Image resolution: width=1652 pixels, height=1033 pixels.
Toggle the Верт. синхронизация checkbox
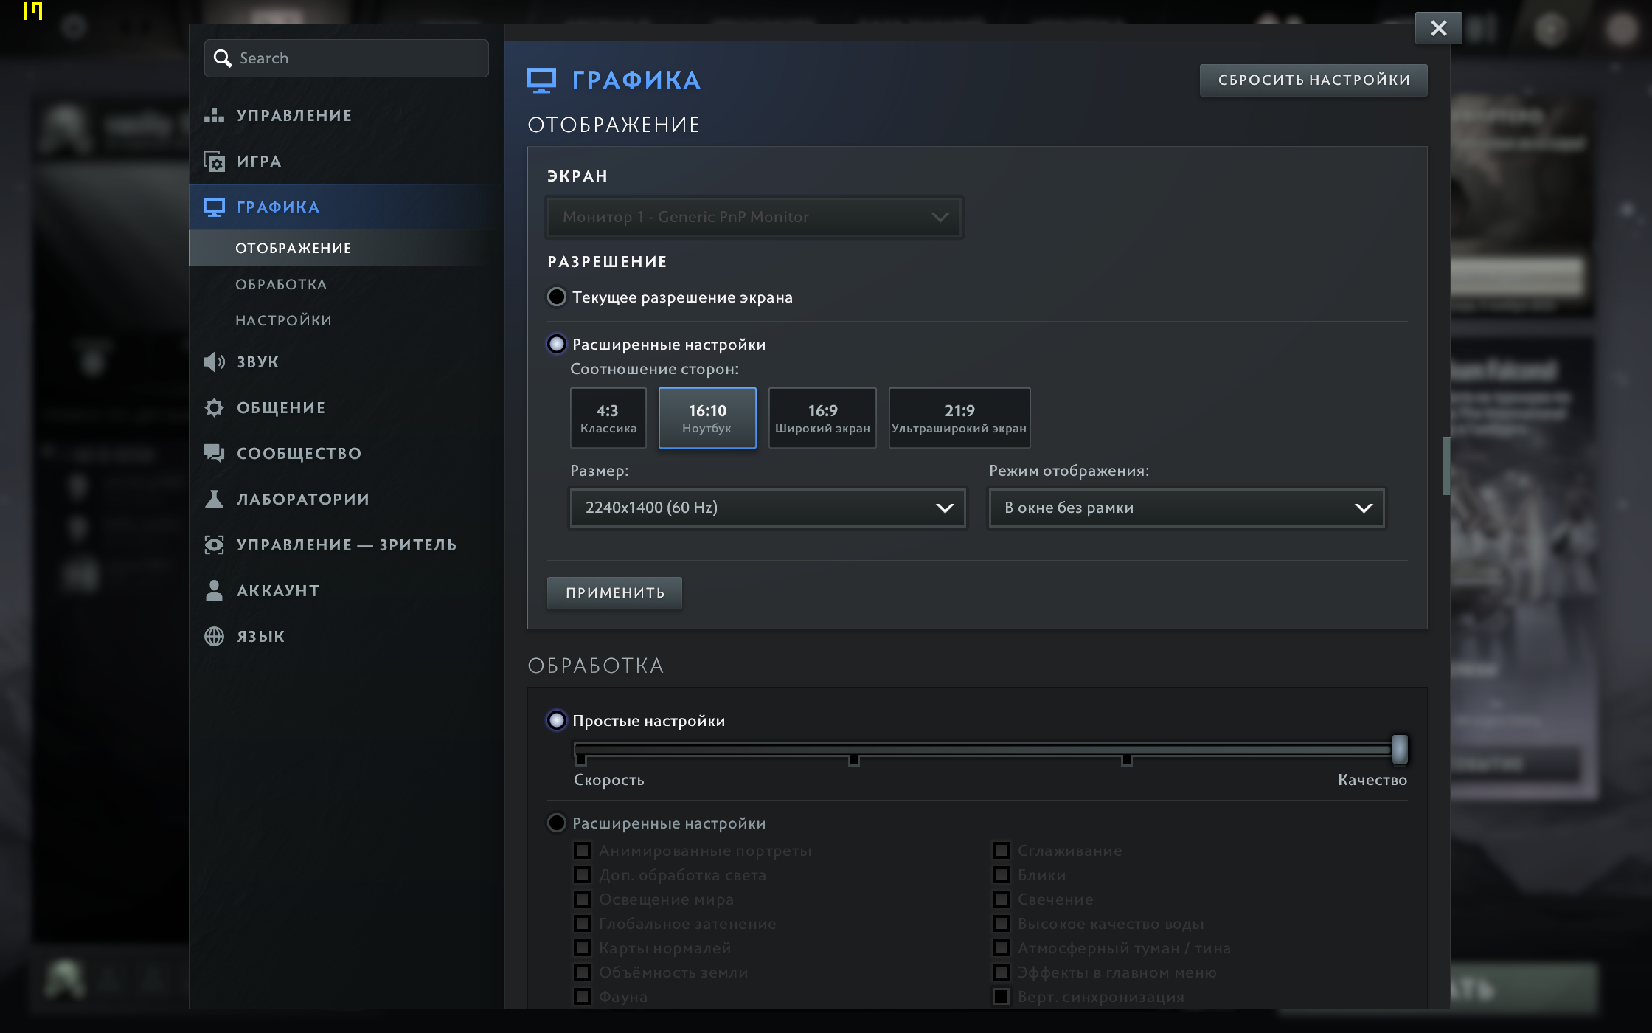[1001, 997]
